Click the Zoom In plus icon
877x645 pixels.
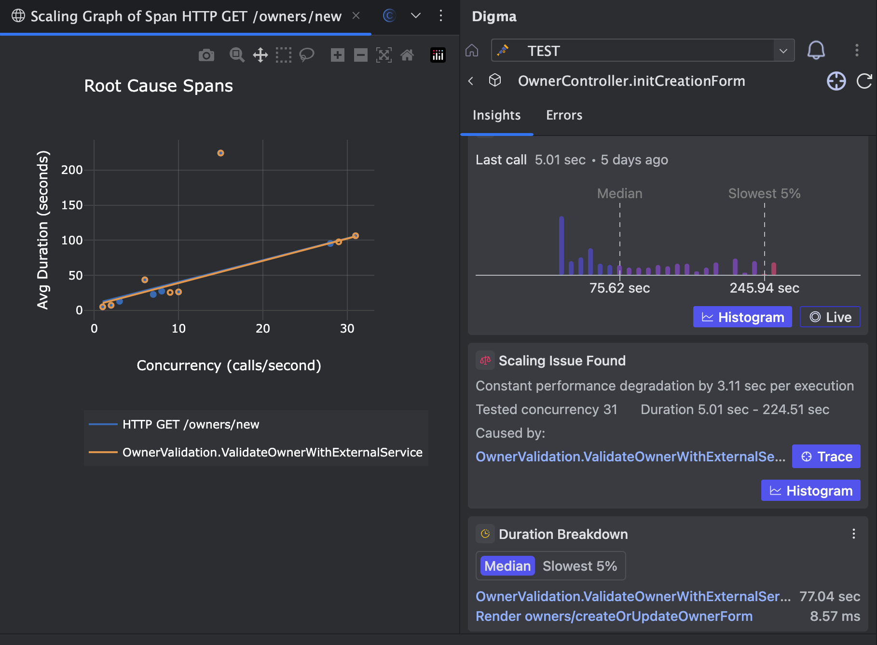[338, 55]
